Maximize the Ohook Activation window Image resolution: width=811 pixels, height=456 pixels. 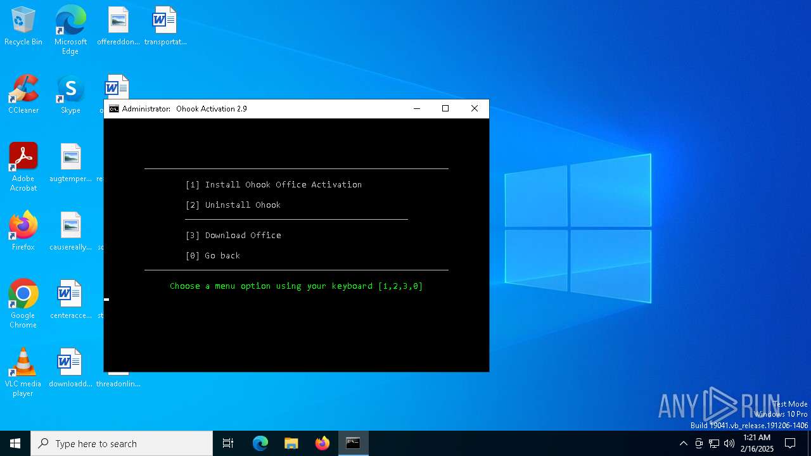[445, 109]
